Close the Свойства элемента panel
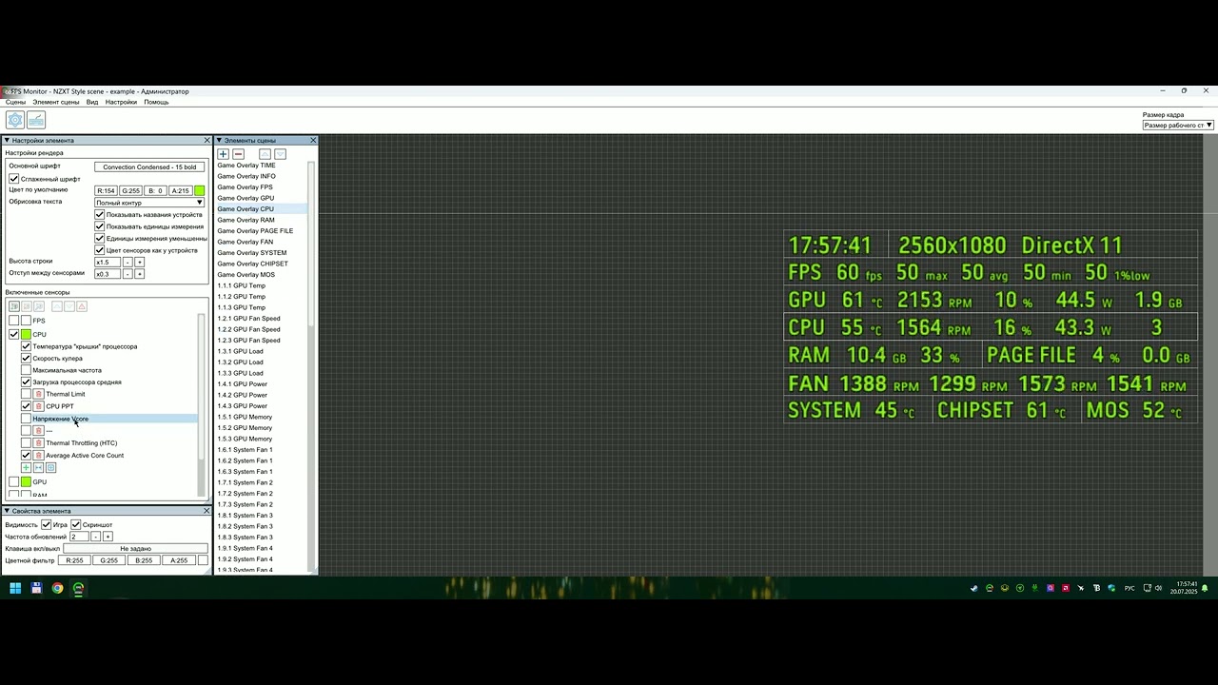This screenshot has height=685, width=1218. (x=206, y=511)
